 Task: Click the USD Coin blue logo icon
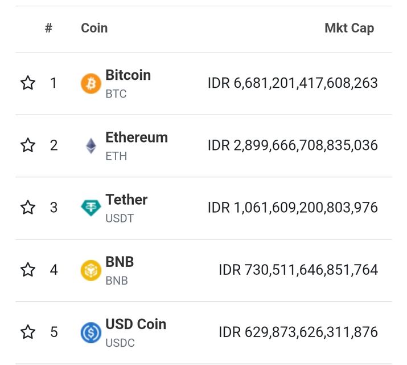[x=91, y=332]
